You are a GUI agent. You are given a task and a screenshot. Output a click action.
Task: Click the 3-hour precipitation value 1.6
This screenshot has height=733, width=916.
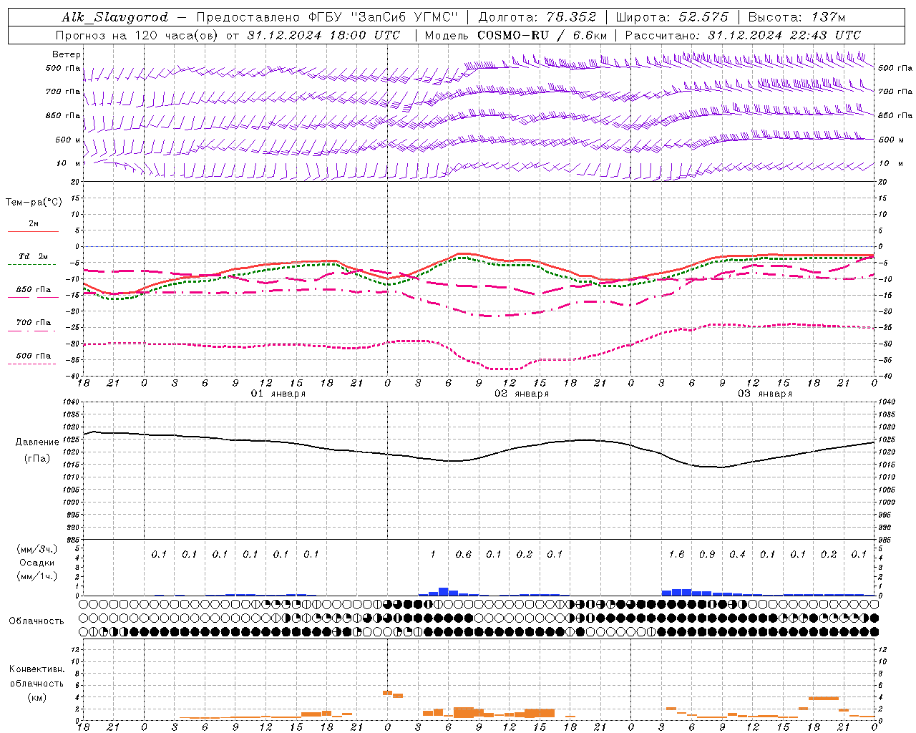tap(676, 554)
